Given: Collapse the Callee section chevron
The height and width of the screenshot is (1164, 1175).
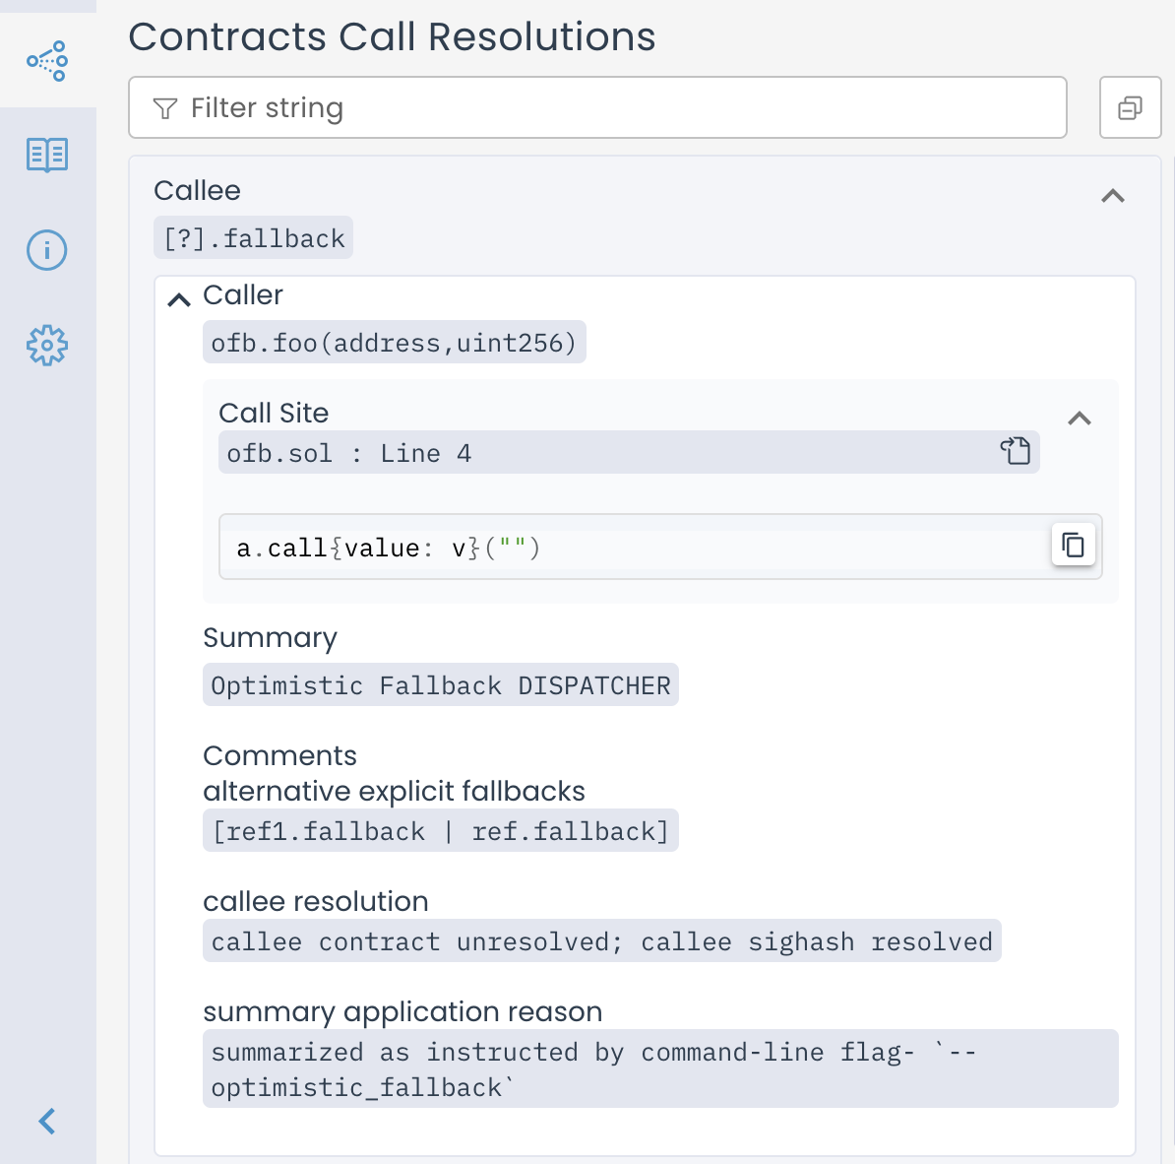Looking at the screenshot, I should tap(1113, 196).
